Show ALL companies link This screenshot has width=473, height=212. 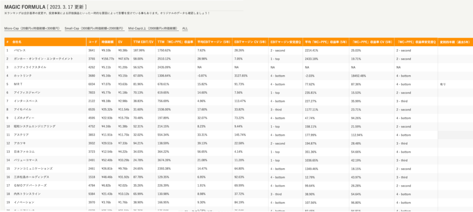(185, 28)
